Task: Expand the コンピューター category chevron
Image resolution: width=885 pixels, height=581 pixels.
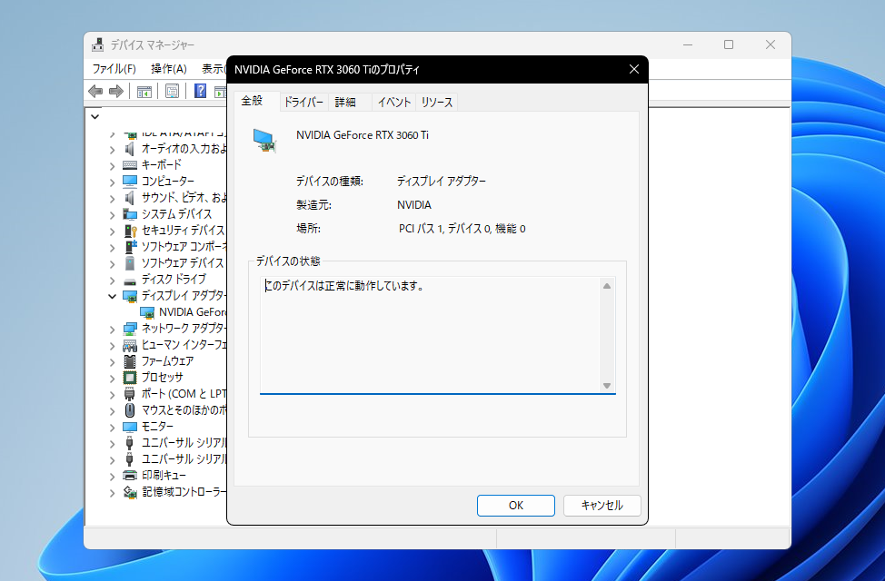Action: (113, 182)
